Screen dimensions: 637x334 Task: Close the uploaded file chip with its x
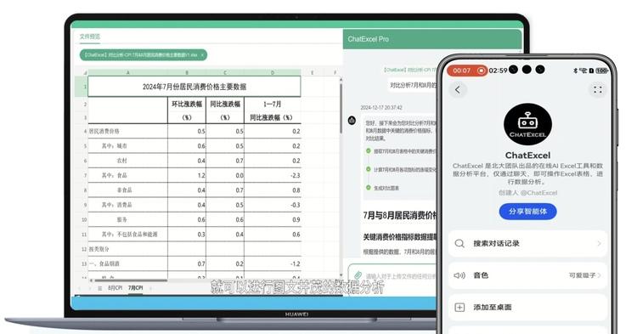pos(202,54)
